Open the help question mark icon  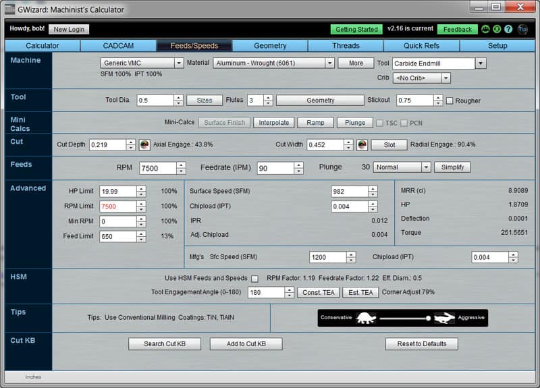[x=508, y=29]
